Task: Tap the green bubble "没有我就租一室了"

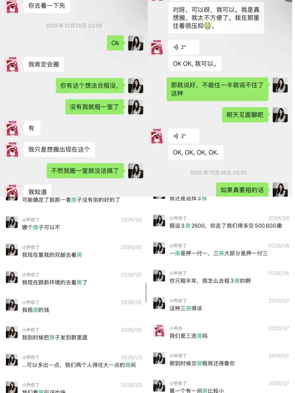Action: coord(94,107)
